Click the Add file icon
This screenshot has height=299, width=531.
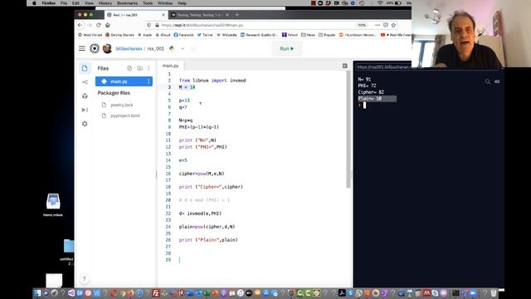tap(129, 68)
